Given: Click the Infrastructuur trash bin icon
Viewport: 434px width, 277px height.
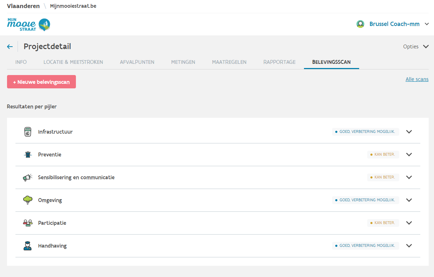Looking at the screenshot, I should pos(28,132).
